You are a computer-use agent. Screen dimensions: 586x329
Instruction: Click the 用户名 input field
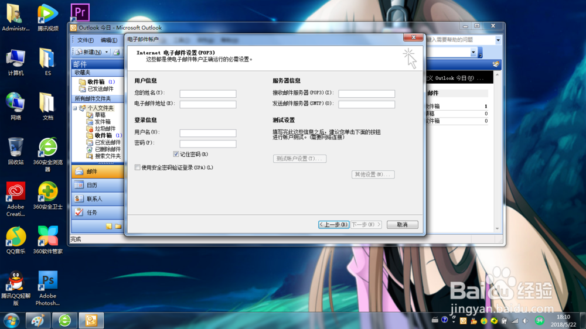pos(208,133)
